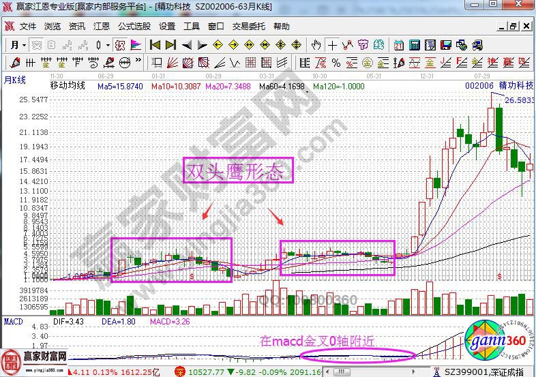Screen dimensions: 536x377
Task: Click the MACD indicator label
Action: 14,322
